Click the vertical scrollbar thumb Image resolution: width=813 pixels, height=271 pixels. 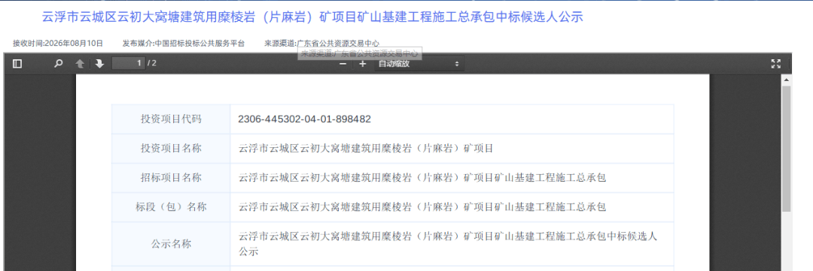[787, 149]
